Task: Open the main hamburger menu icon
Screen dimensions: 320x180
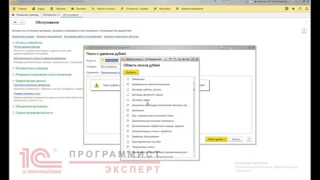Action: click(x=14, y=9)
